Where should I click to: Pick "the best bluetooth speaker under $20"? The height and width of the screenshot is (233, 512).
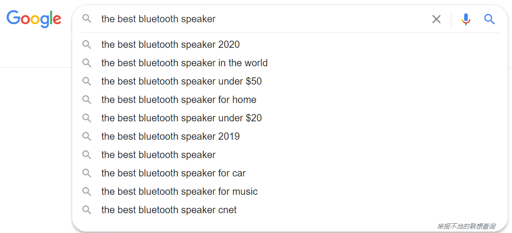(290, 118)
